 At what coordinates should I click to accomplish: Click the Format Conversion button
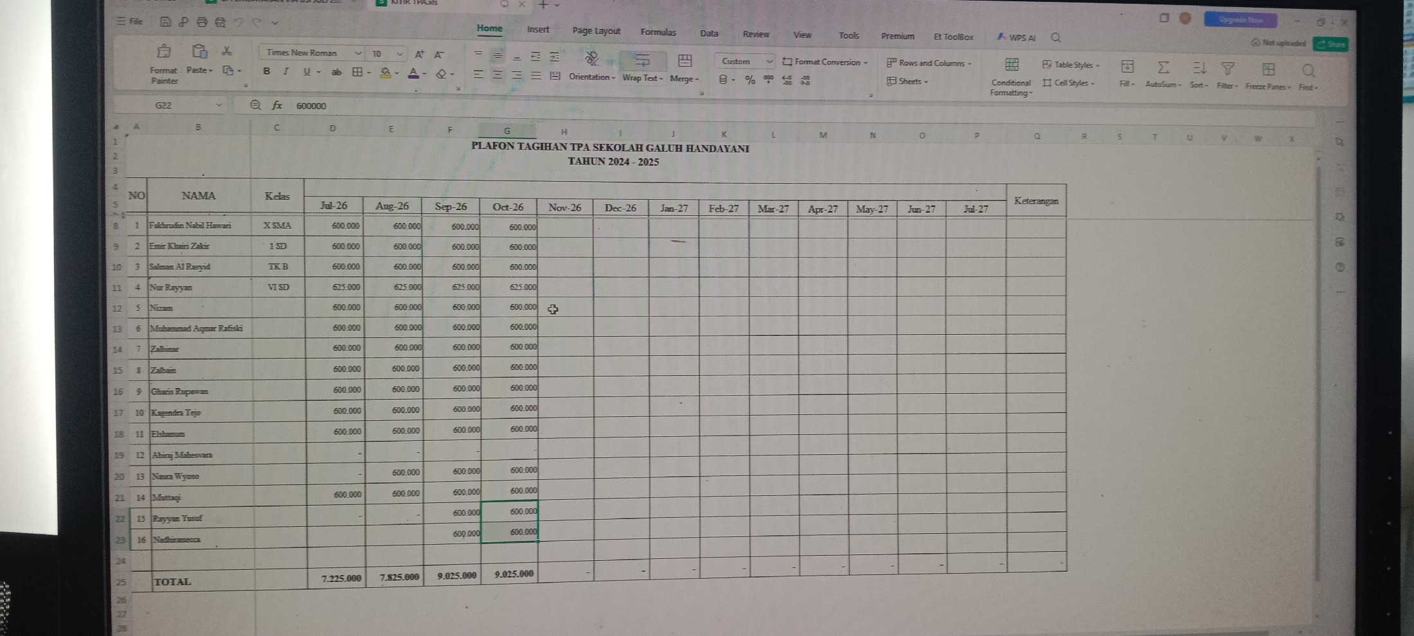pyautogui.click(x=825, y=62)
